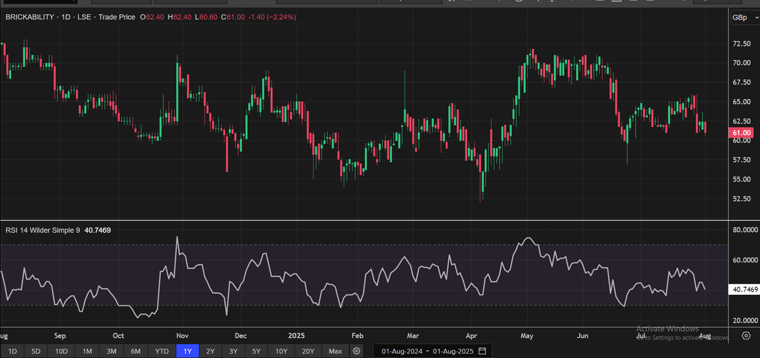Select the 20Y range
Image resolution: width=760 pixels, height=358 pixels.
308,351
